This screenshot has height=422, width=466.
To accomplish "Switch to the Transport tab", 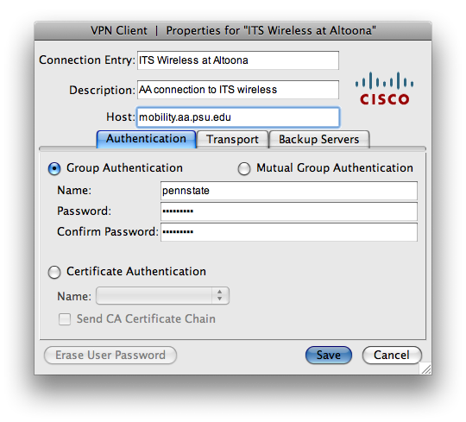I will tap(232, 139).
